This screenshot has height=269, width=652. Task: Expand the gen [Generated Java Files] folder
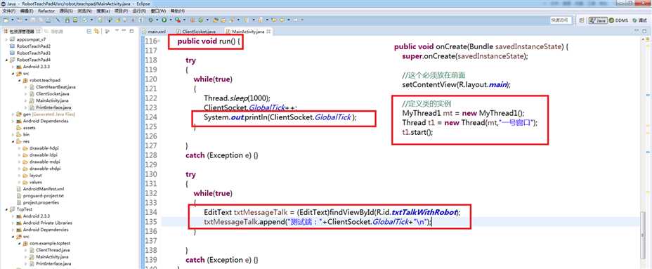(x=13, y=114)
